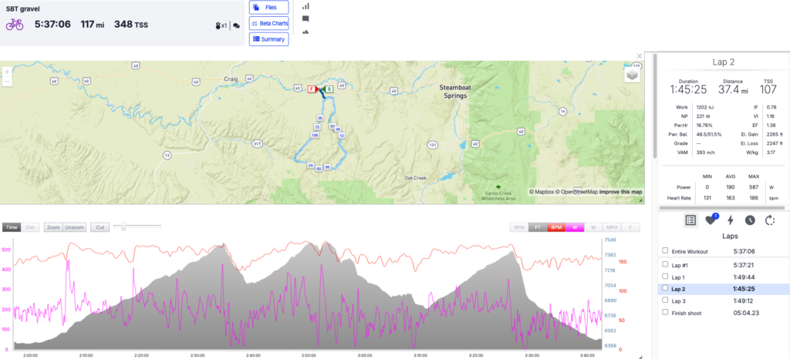Open the laps list view icon
This screenshot has width=790, height=359.
(x=691, y=220)
